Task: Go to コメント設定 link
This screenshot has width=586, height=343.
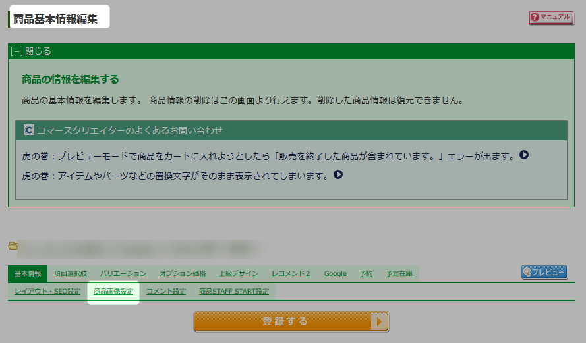Action: (x=166, y=292)
